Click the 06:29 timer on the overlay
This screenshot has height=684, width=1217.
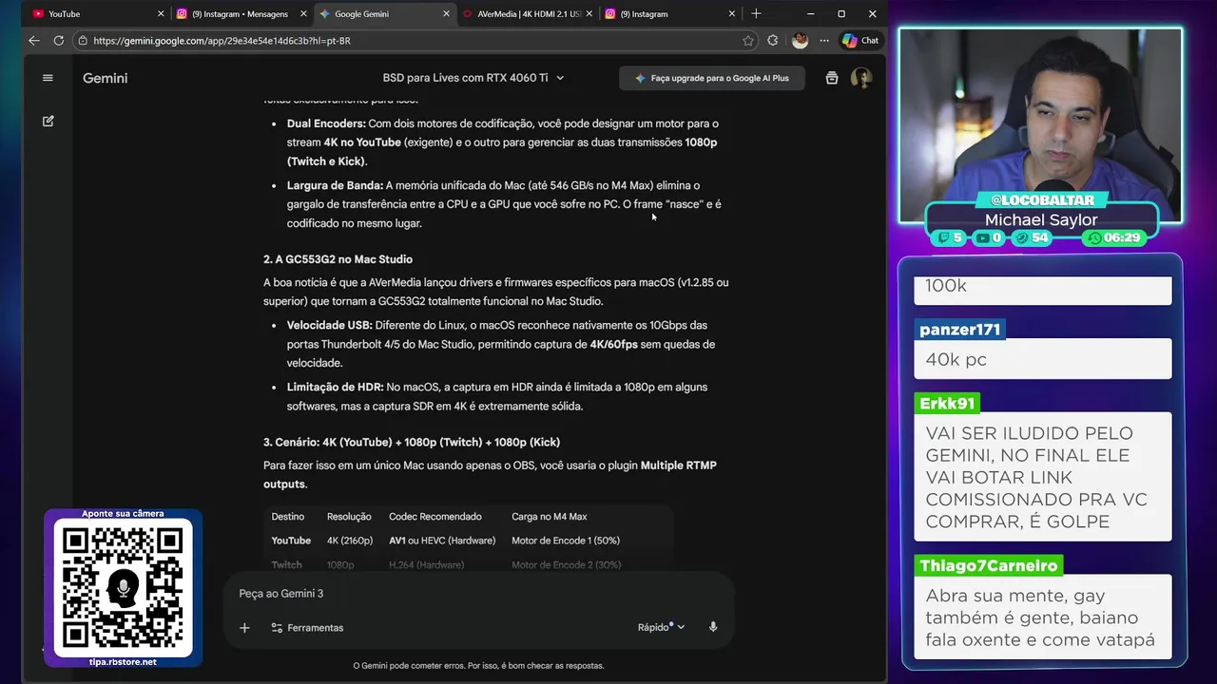click(x=1114, y=237)
